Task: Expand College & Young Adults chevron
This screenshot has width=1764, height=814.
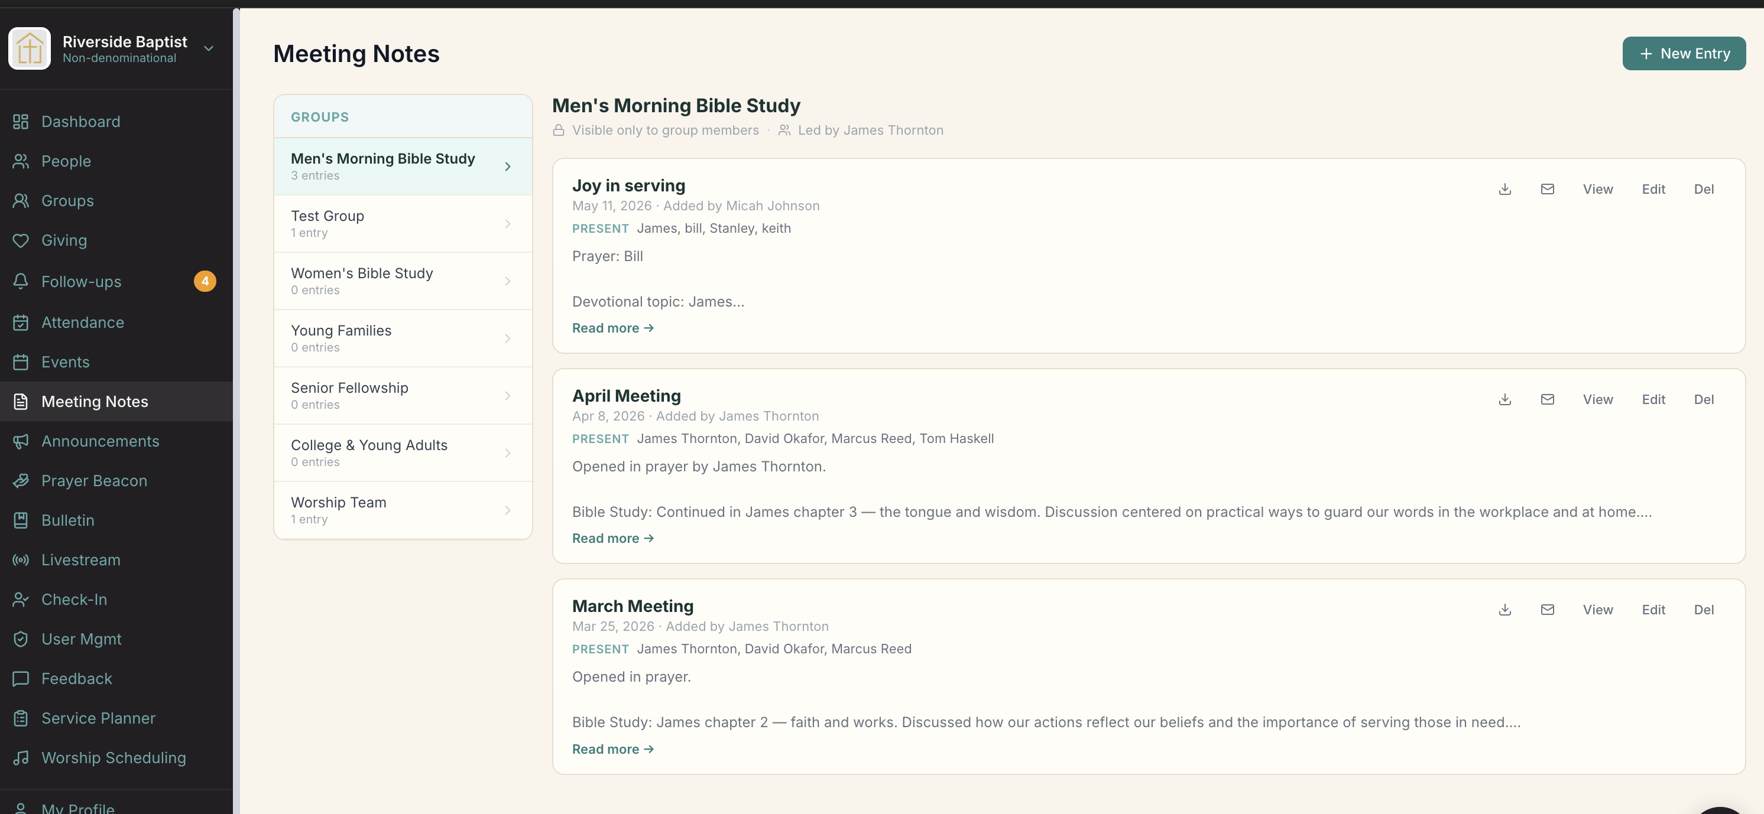Action: (x=507, y=454)
